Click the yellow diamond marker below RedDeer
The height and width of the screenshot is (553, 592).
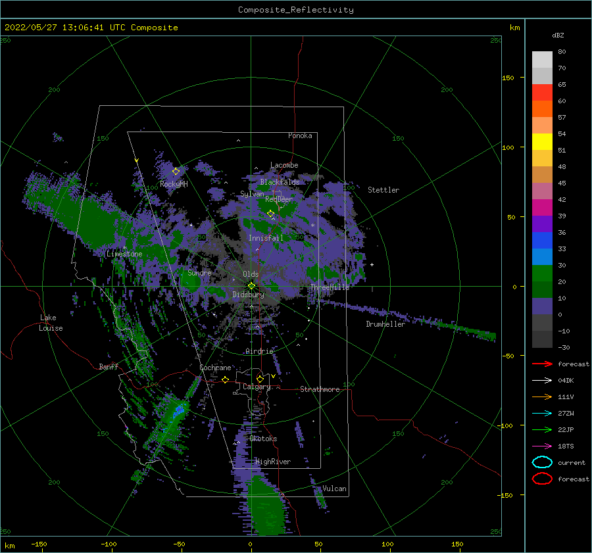(271, 214)
